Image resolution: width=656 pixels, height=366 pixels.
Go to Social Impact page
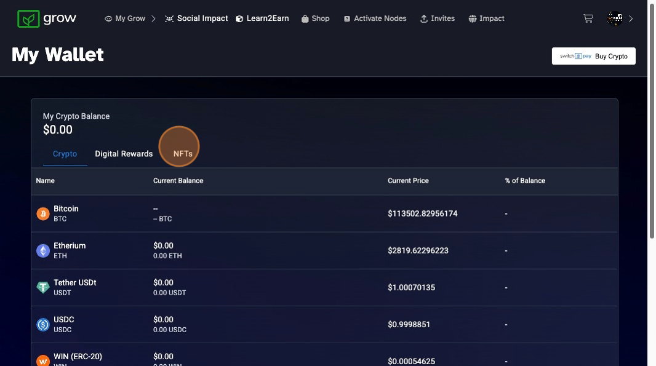click(x=196, y=18)
